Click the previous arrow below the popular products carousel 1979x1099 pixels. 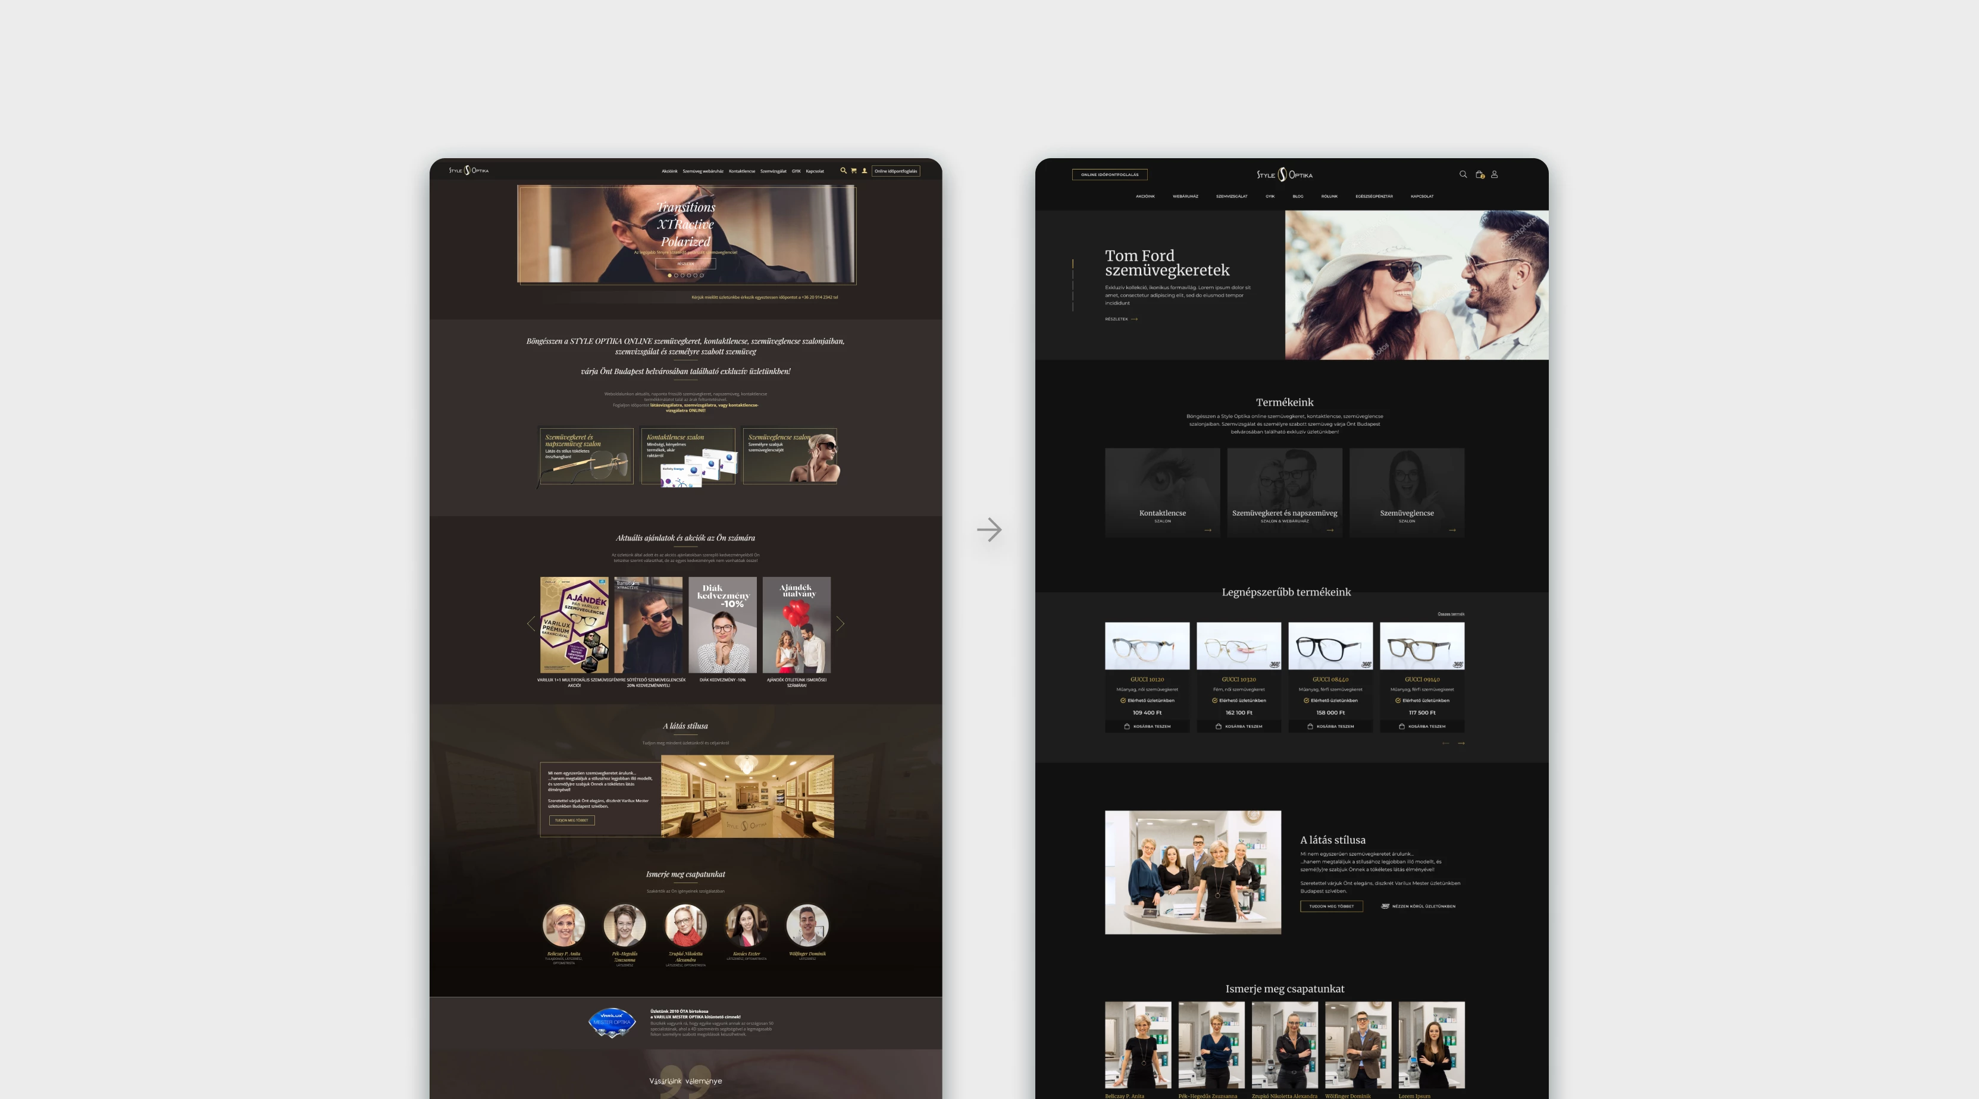coord(1446,743)
